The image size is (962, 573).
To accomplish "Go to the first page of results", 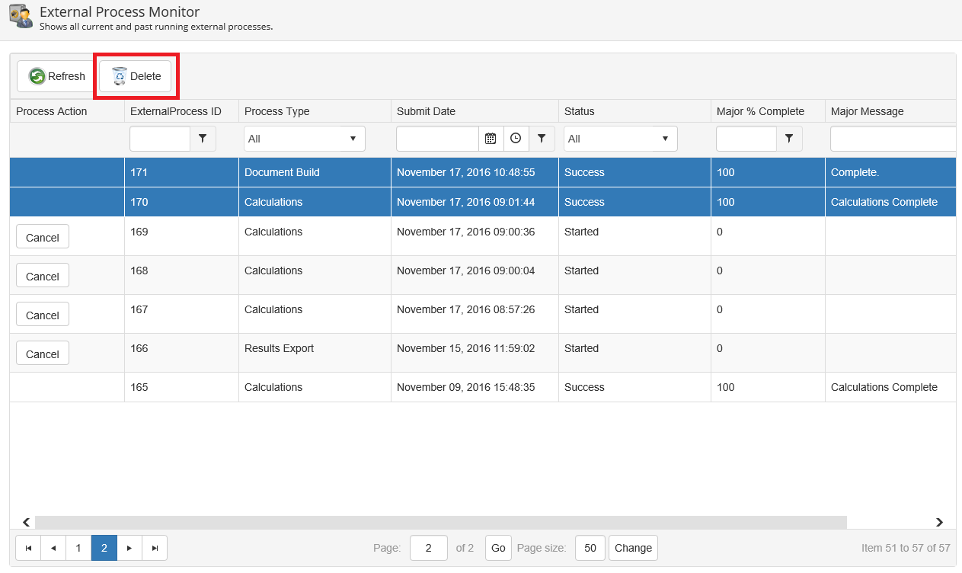I will click(x=28, y=548).
